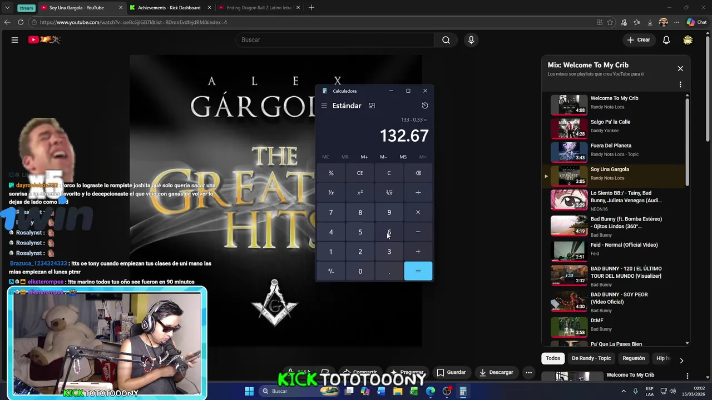Click the Descargar download button
The image size is (712, 400).
tap(496, 372)
